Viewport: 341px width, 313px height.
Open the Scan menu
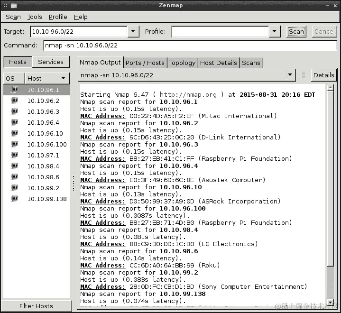pos(13,17)
